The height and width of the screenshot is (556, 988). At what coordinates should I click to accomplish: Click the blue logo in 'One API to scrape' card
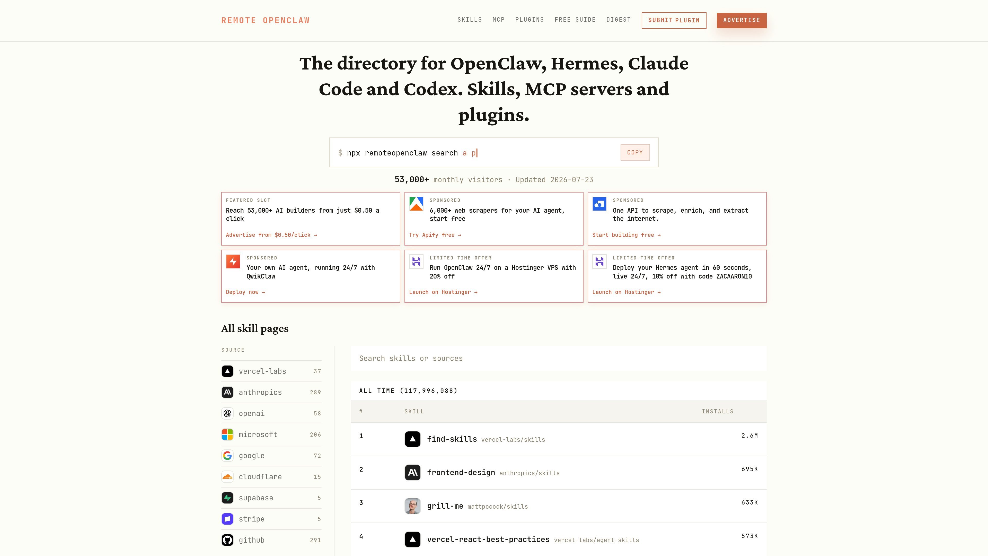599,204
